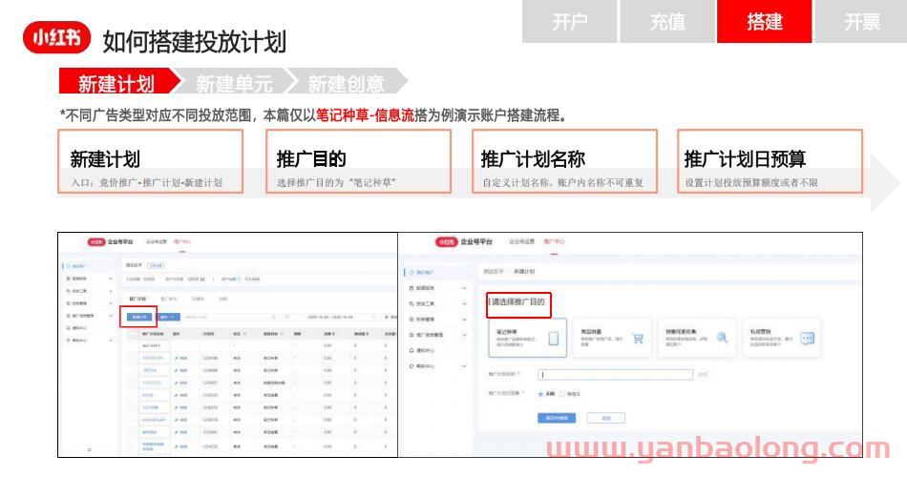The height and width of the screenshot is (477, 907).
Task: Click the search magnifier in left screenshot toolbar
Action: point(274,317)
